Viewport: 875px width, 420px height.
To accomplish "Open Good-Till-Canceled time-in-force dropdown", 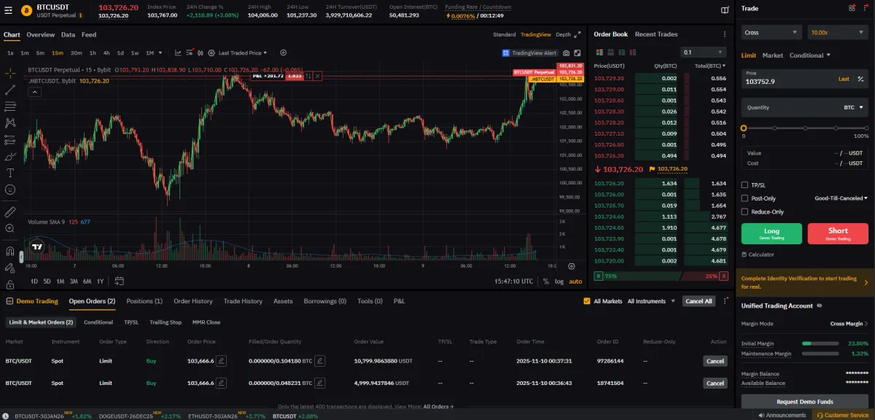I will click(841, 198).
